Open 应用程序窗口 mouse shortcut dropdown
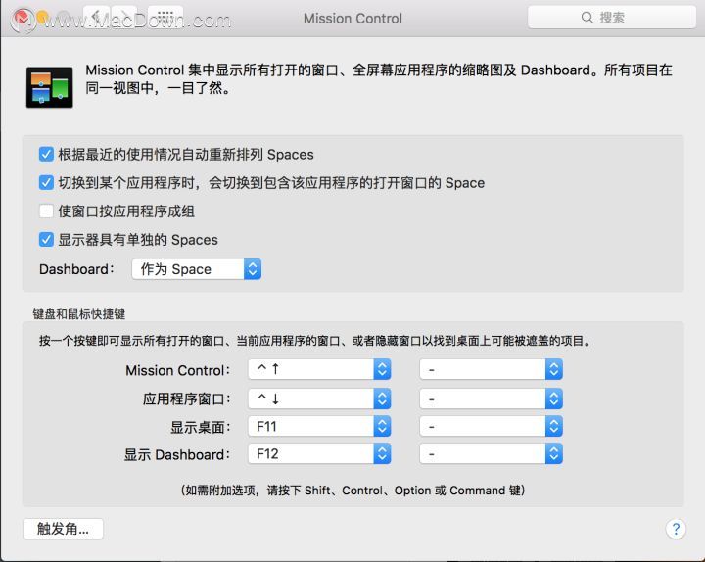Image resolution: width=705 pixels, height=562 pixels. pyautogui.click(x=491, y=398)
